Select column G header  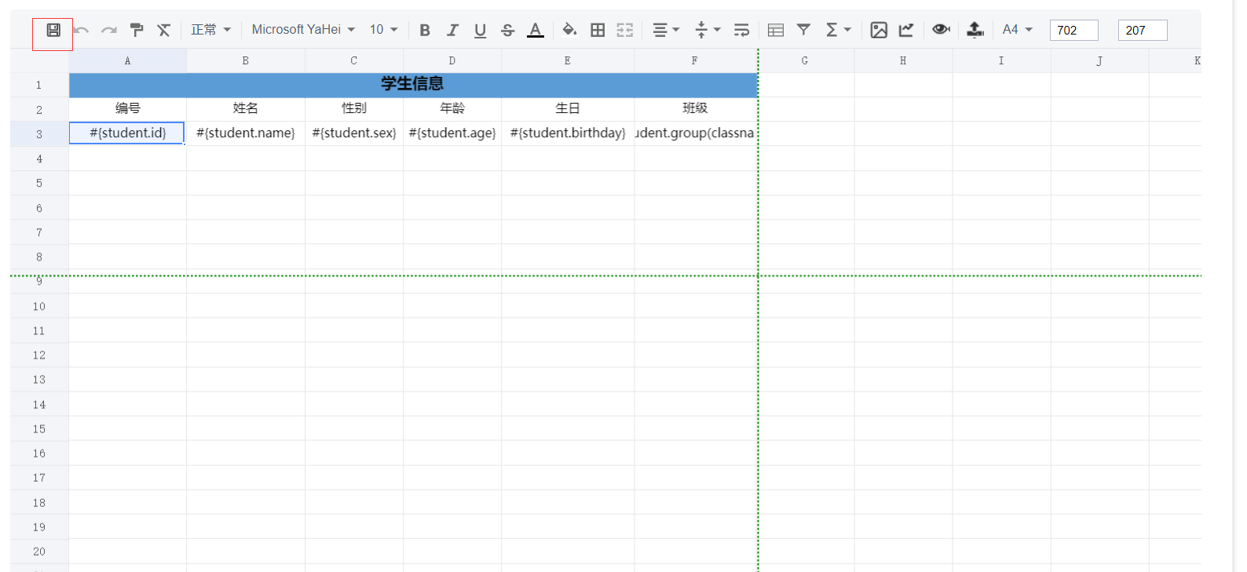(x=805, y=60)
